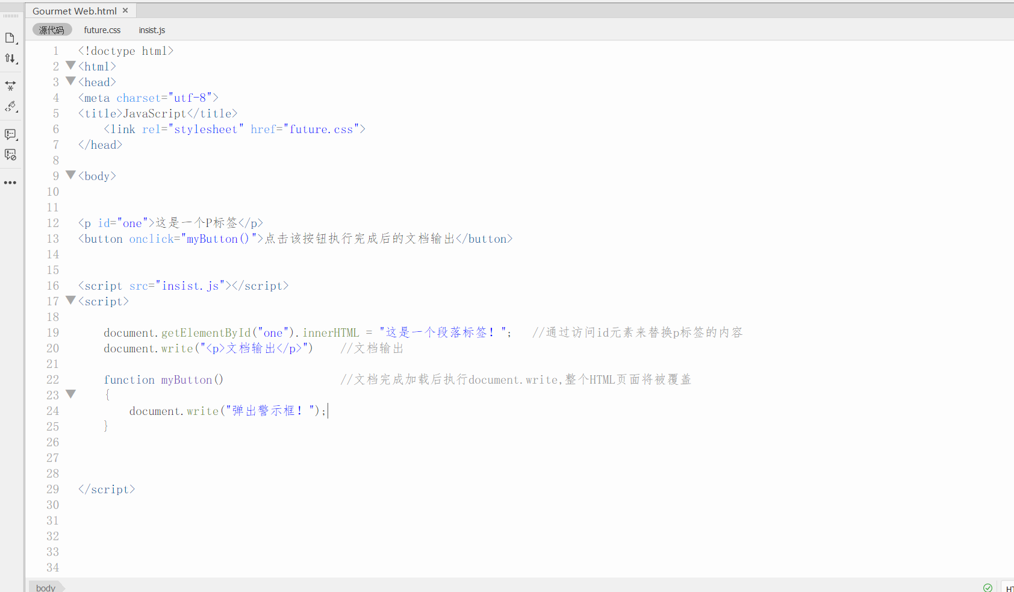Open the Format Source Code dropdown arrow
This screenshot has height=592, width=1014.
[x=16, y=63]
